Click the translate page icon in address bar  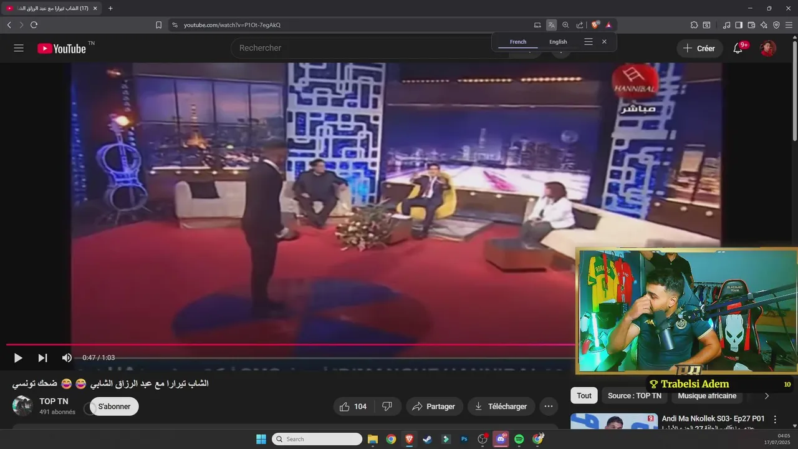(551, 25)
